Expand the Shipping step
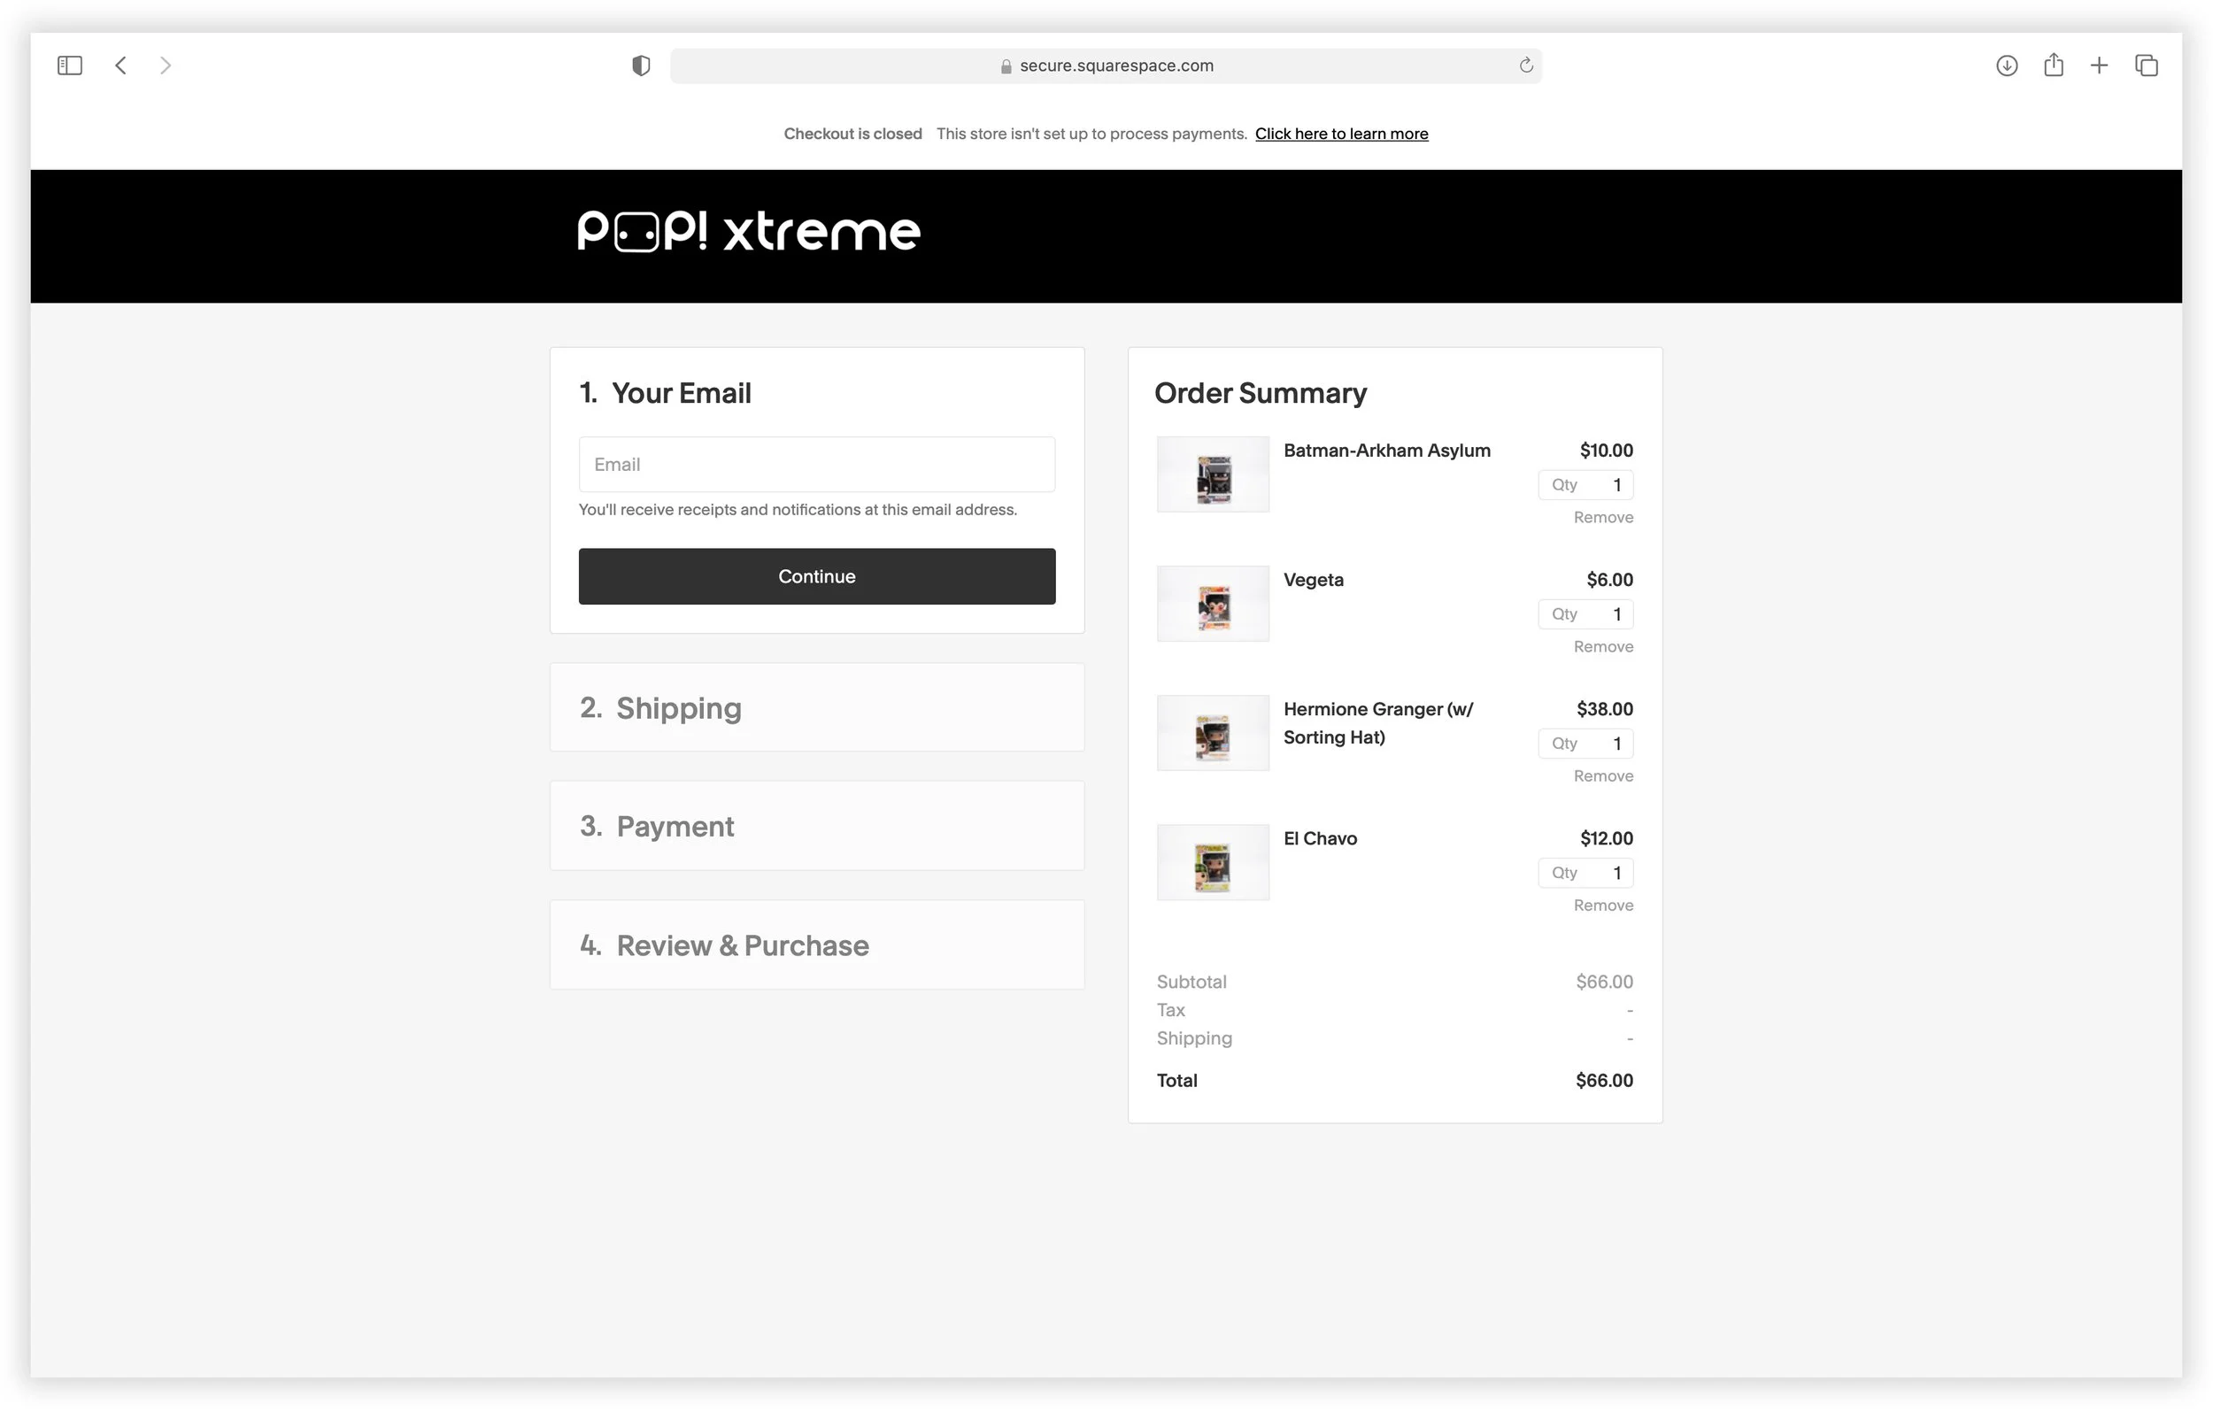Image resolution: width=2213 pixels, height=1411 pixels. (x=817, y=708)
